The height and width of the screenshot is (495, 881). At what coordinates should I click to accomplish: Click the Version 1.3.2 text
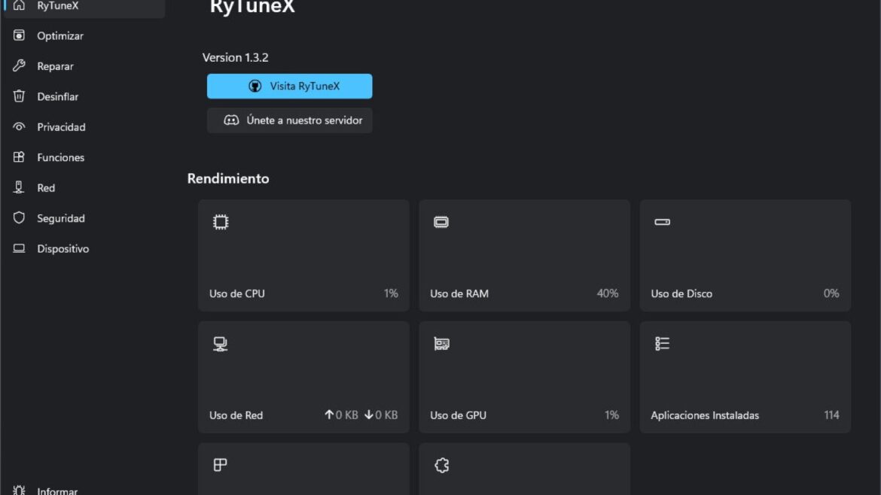pos(236,57)
